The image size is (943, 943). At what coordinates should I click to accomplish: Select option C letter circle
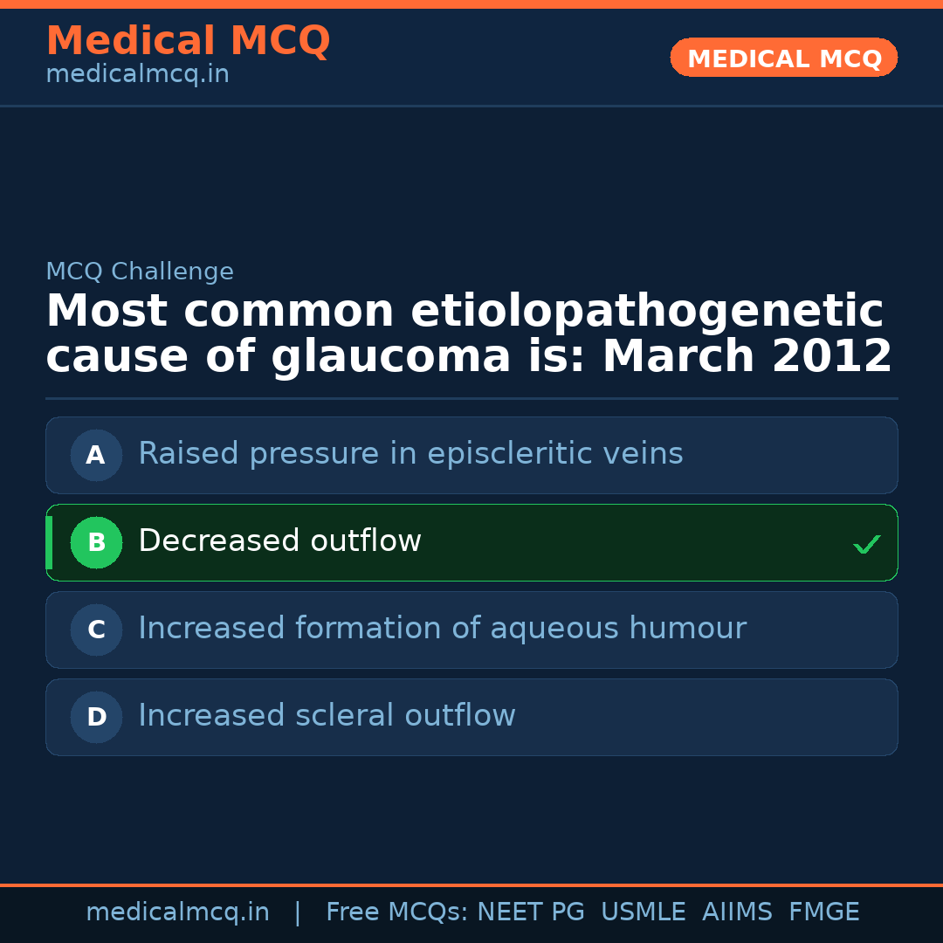tap(96, 630)
